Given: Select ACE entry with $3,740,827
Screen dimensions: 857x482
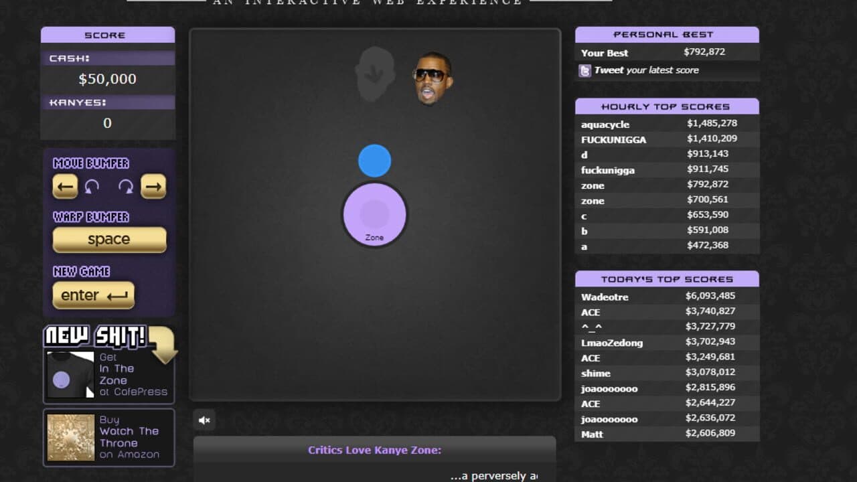Looking at the screenshot, I should click(x=667, y=311).
